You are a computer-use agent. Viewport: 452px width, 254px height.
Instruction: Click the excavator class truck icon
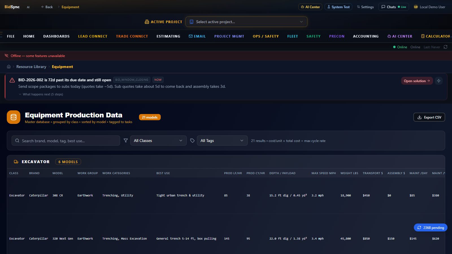[16, 162]
